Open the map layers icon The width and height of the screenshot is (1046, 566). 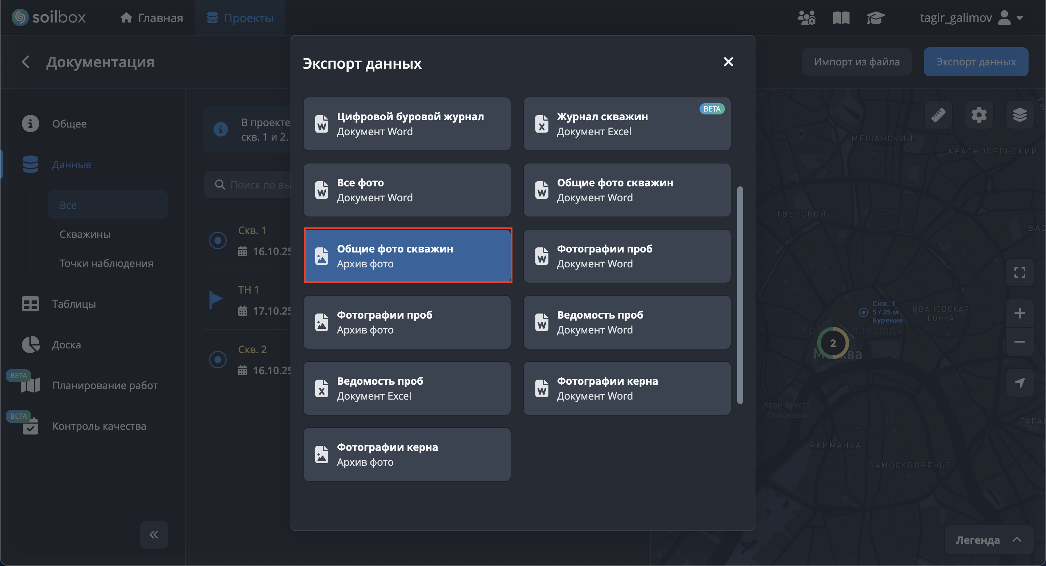pyautogui.click(x=1019, y=115)
